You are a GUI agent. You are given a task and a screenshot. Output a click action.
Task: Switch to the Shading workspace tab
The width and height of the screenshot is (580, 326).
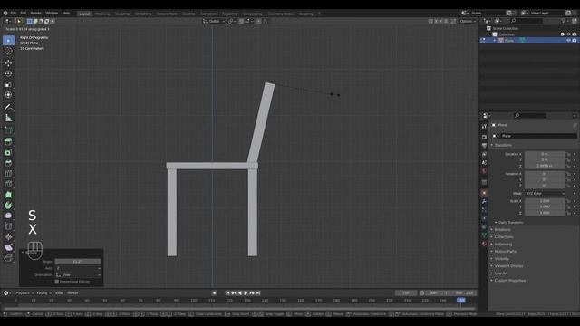click(188, 14)
